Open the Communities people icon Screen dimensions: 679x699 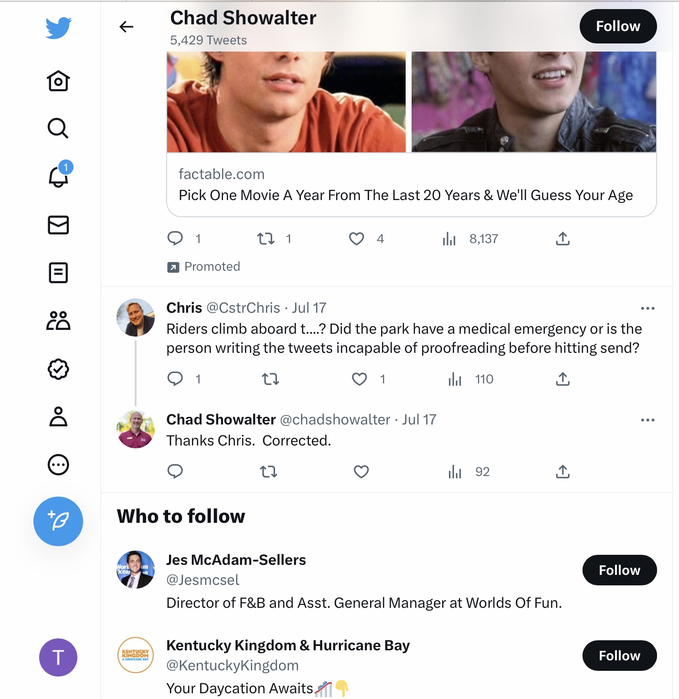(x=58, y=320)
